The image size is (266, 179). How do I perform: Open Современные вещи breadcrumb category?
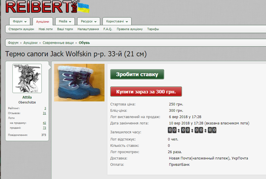pos(58,43)
